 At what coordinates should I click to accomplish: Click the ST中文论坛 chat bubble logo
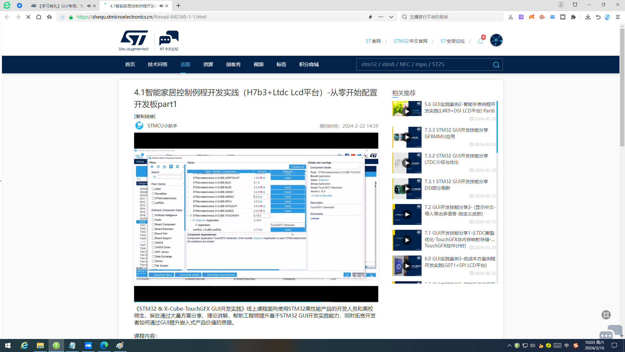click(169, 41)
